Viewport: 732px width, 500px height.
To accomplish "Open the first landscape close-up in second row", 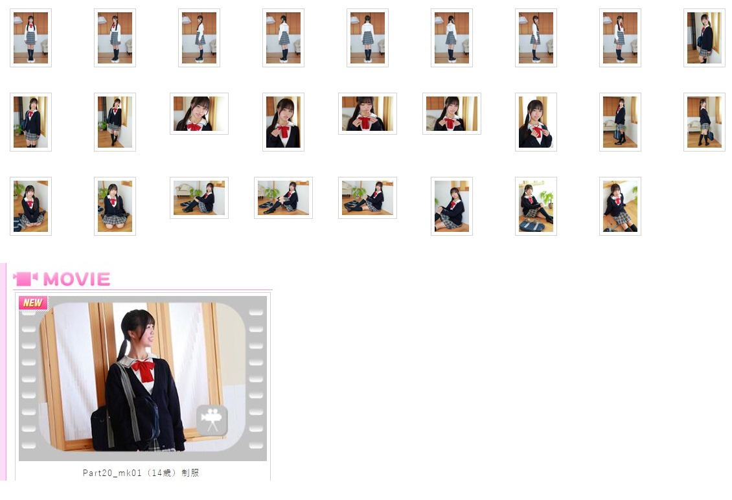I will point(199,113).
